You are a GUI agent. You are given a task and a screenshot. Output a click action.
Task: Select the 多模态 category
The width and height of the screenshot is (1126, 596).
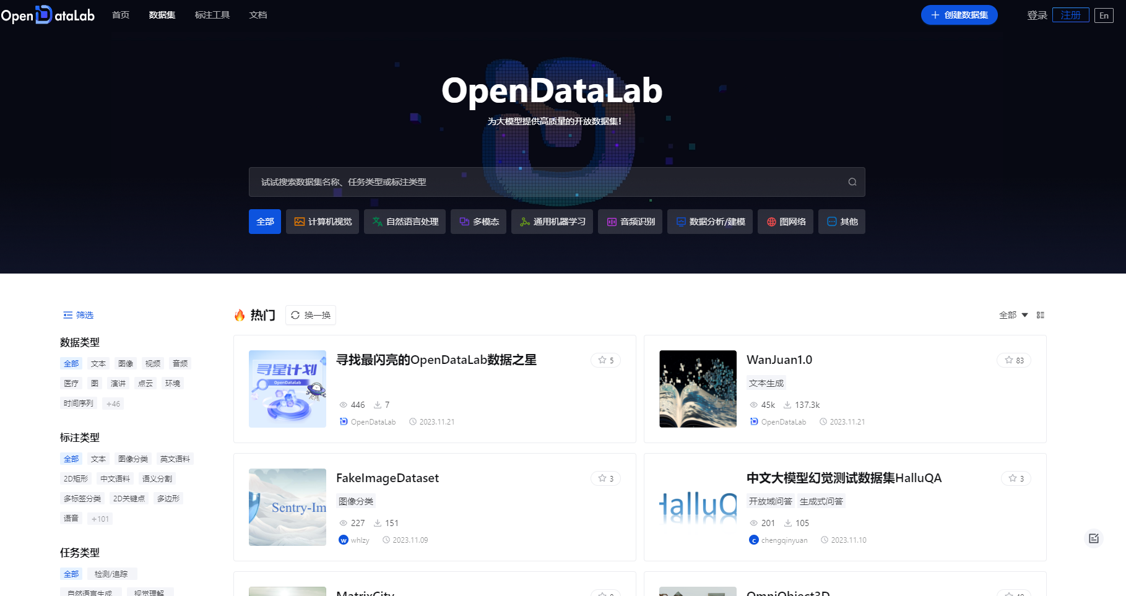479,222
